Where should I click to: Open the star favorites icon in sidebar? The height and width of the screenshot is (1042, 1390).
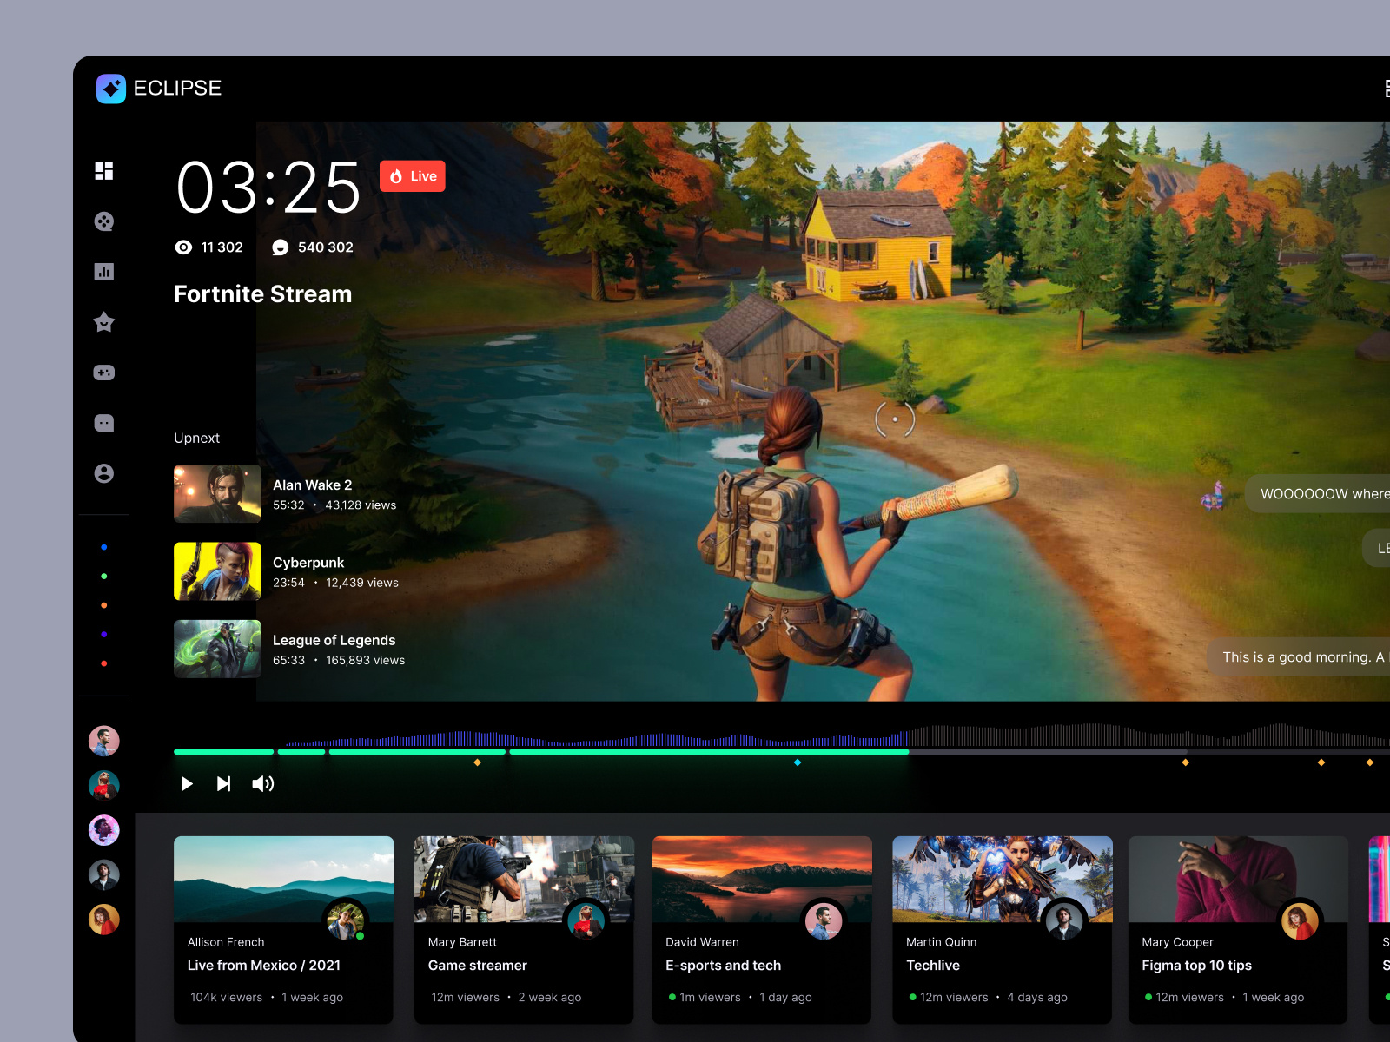pos(104,322)
